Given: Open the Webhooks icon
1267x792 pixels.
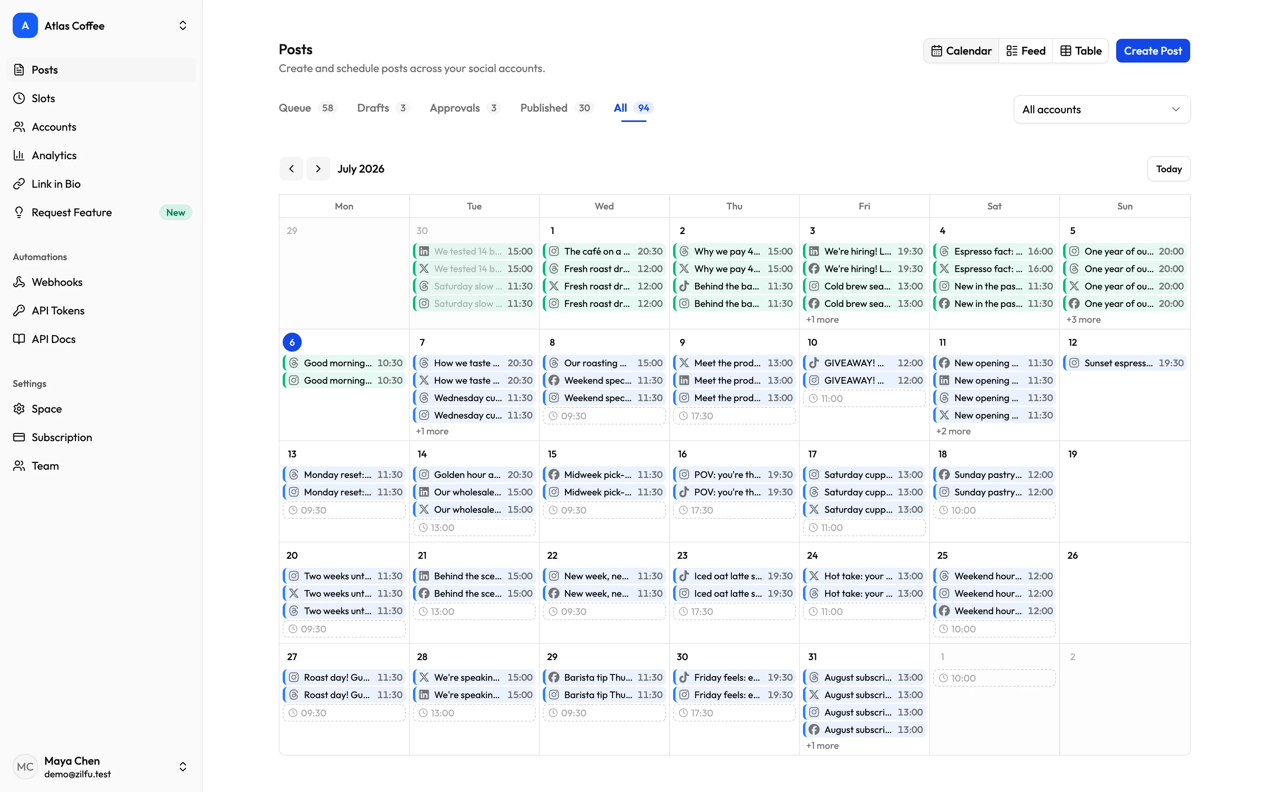Looking at the screenshot, I should coord(19,282).
